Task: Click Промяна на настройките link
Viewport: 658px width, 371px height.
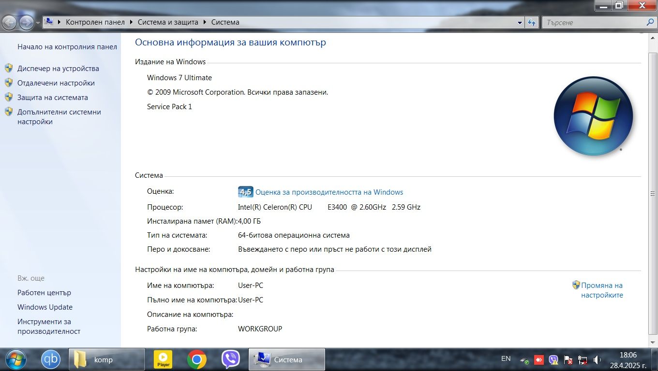Action: tap(602, 290)
